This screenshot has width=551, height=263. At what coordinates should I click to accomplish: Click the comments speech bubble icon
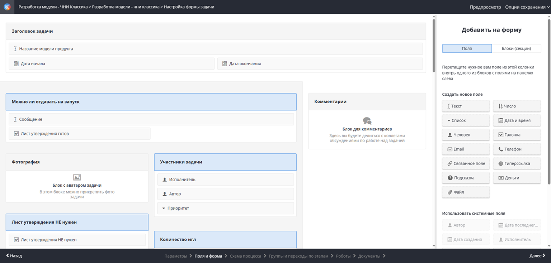[x=367, y=121]
